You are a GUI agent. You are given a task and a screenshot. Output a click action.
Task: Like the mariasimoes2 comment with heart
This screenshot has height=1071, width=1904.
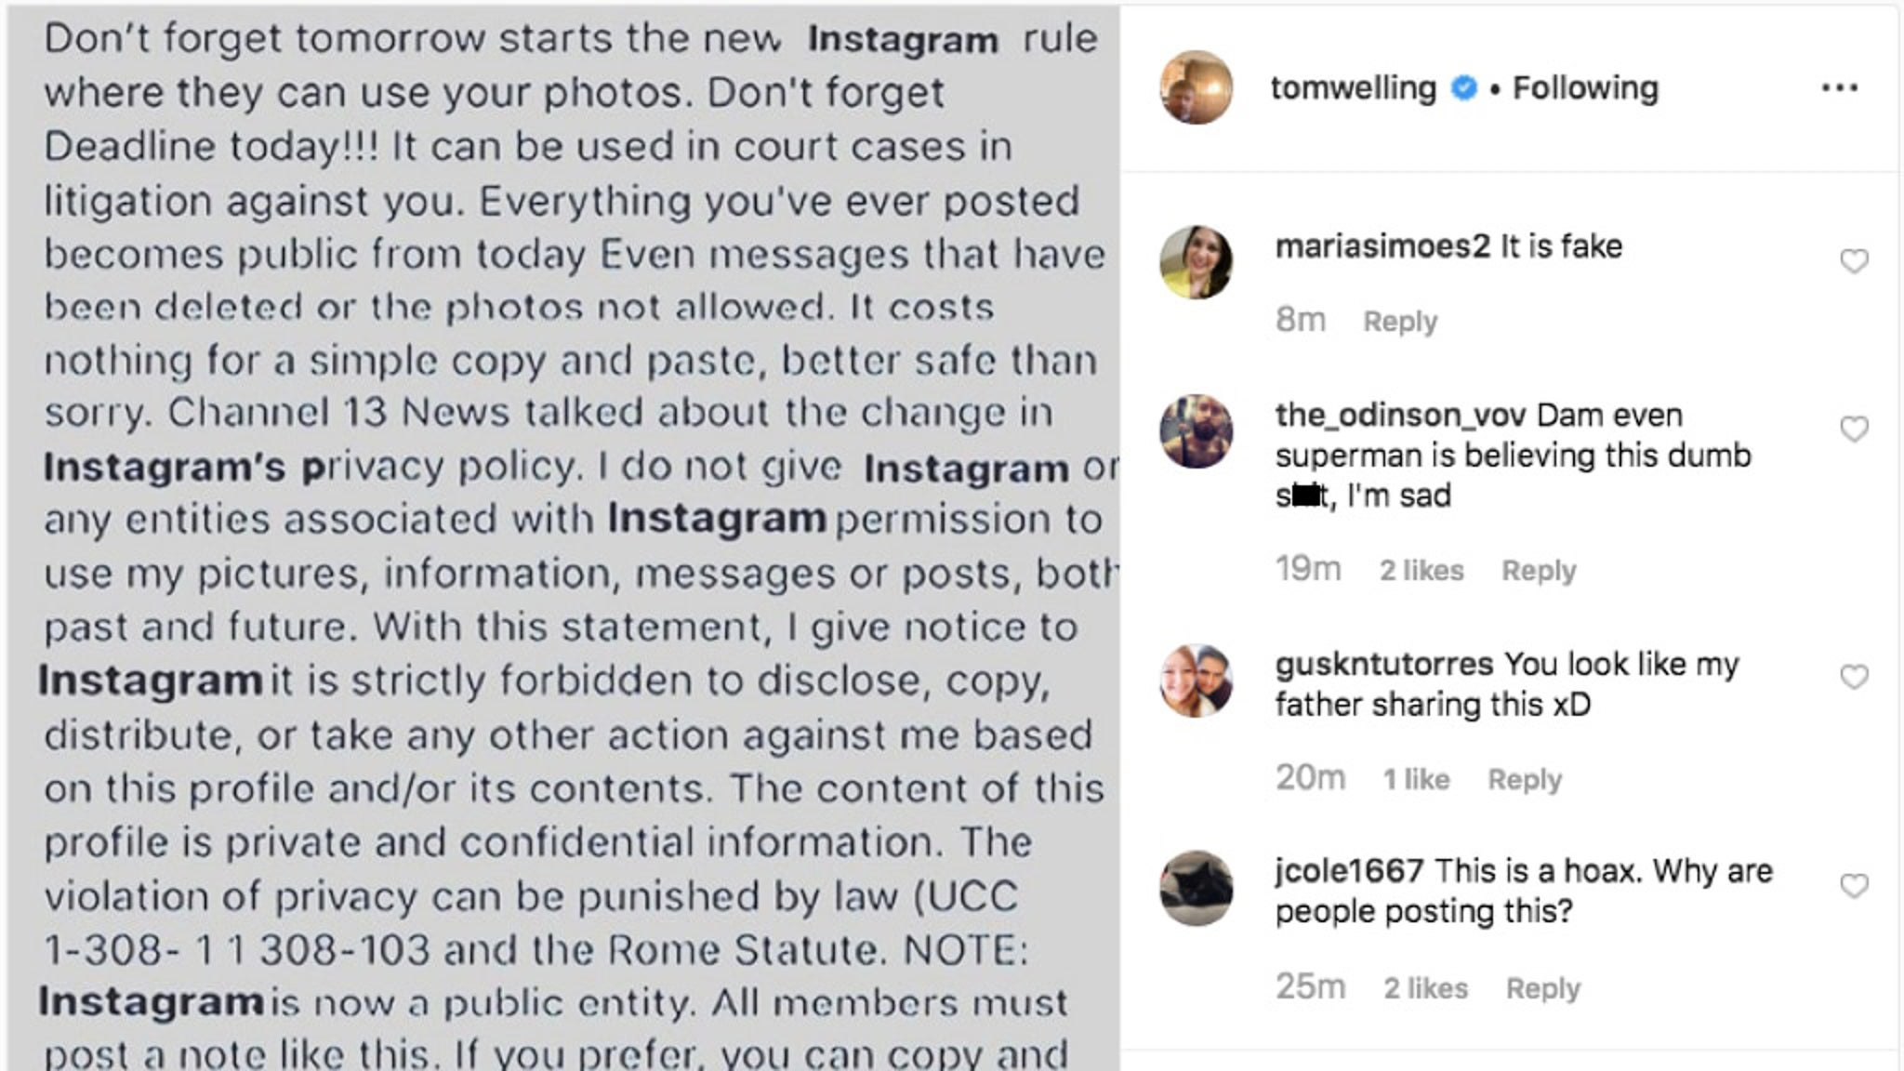click(x=1854, y=261)
